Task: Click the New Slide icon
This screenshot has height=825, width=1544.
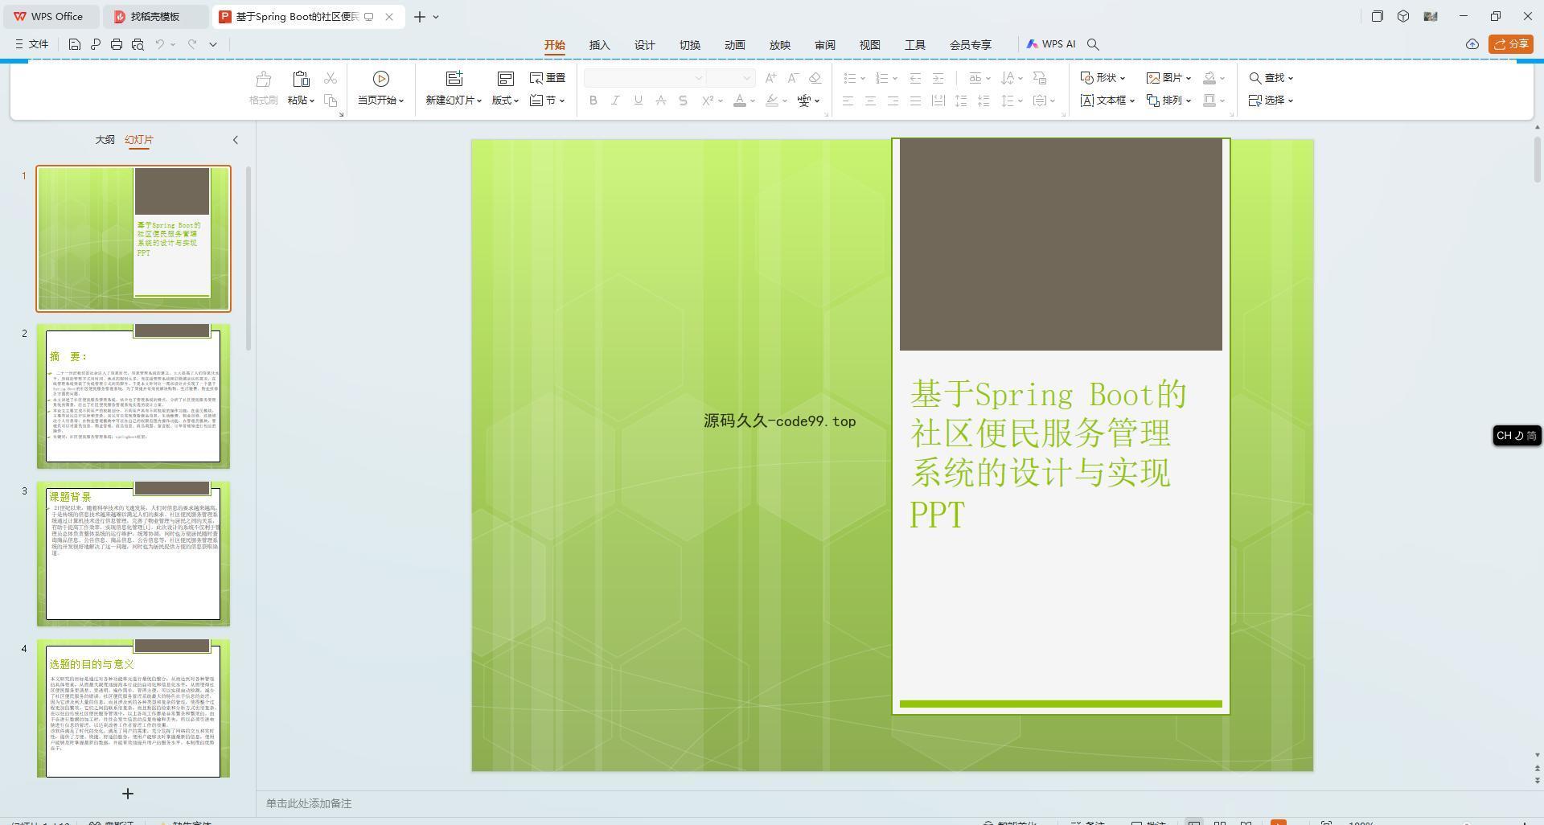Action: click(x=454, y=79)
